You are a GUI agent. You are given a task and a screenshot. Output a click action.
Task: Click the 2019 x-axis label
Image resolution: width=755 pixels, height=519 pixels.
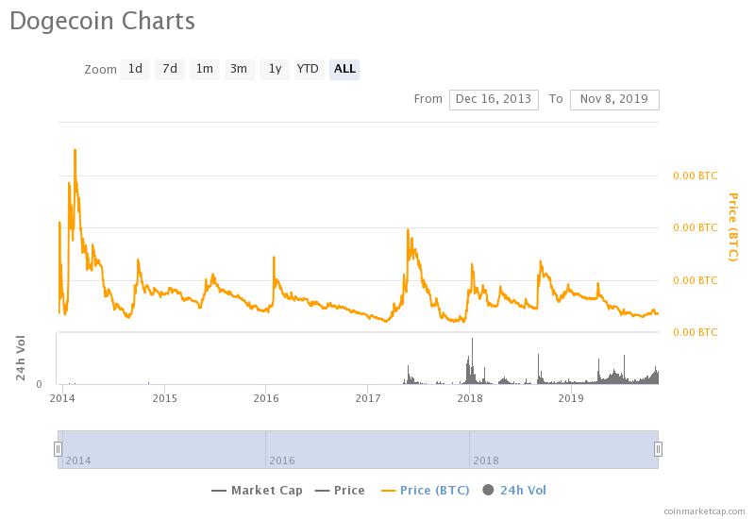571,398
